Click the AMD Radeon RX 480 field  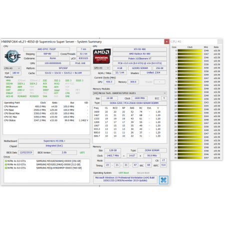tap(139, 54)
